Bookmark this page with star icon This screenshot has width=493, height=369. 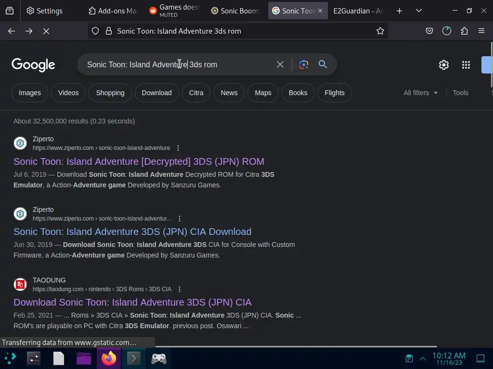(380, 31)
